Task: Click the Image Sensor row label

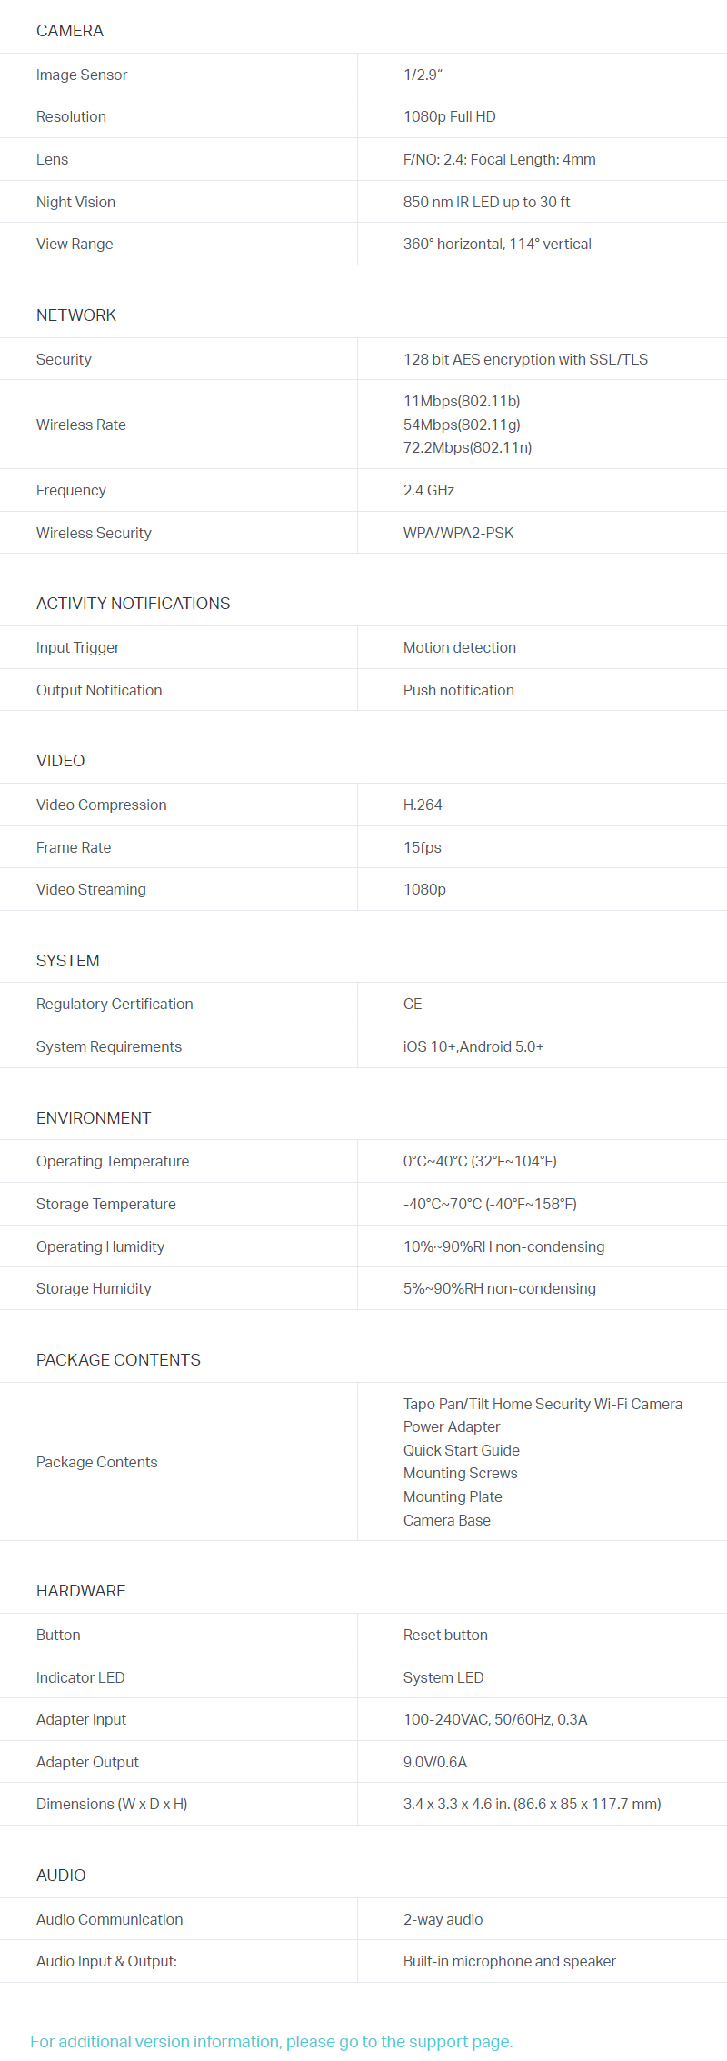Action: 82,75
